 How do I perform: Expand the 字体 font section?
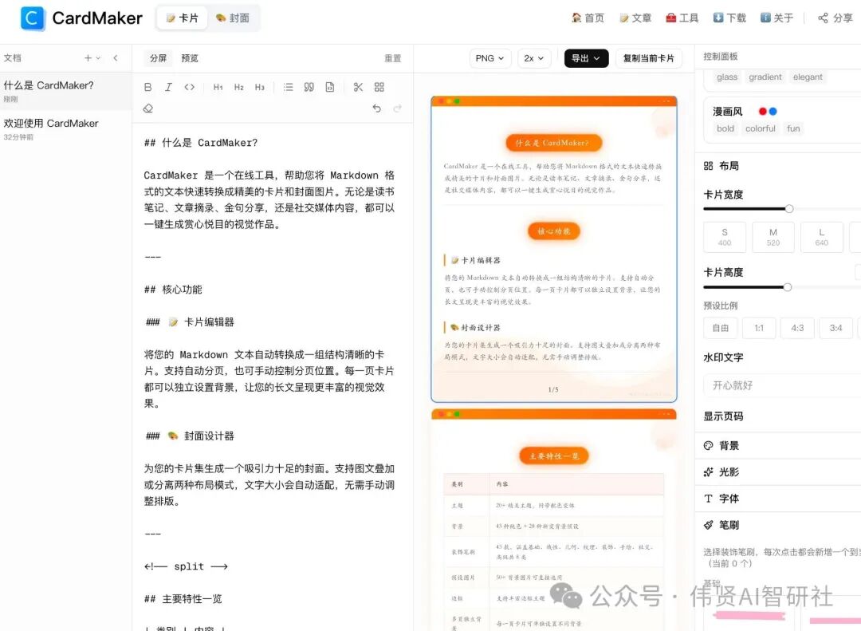point(778,499)
